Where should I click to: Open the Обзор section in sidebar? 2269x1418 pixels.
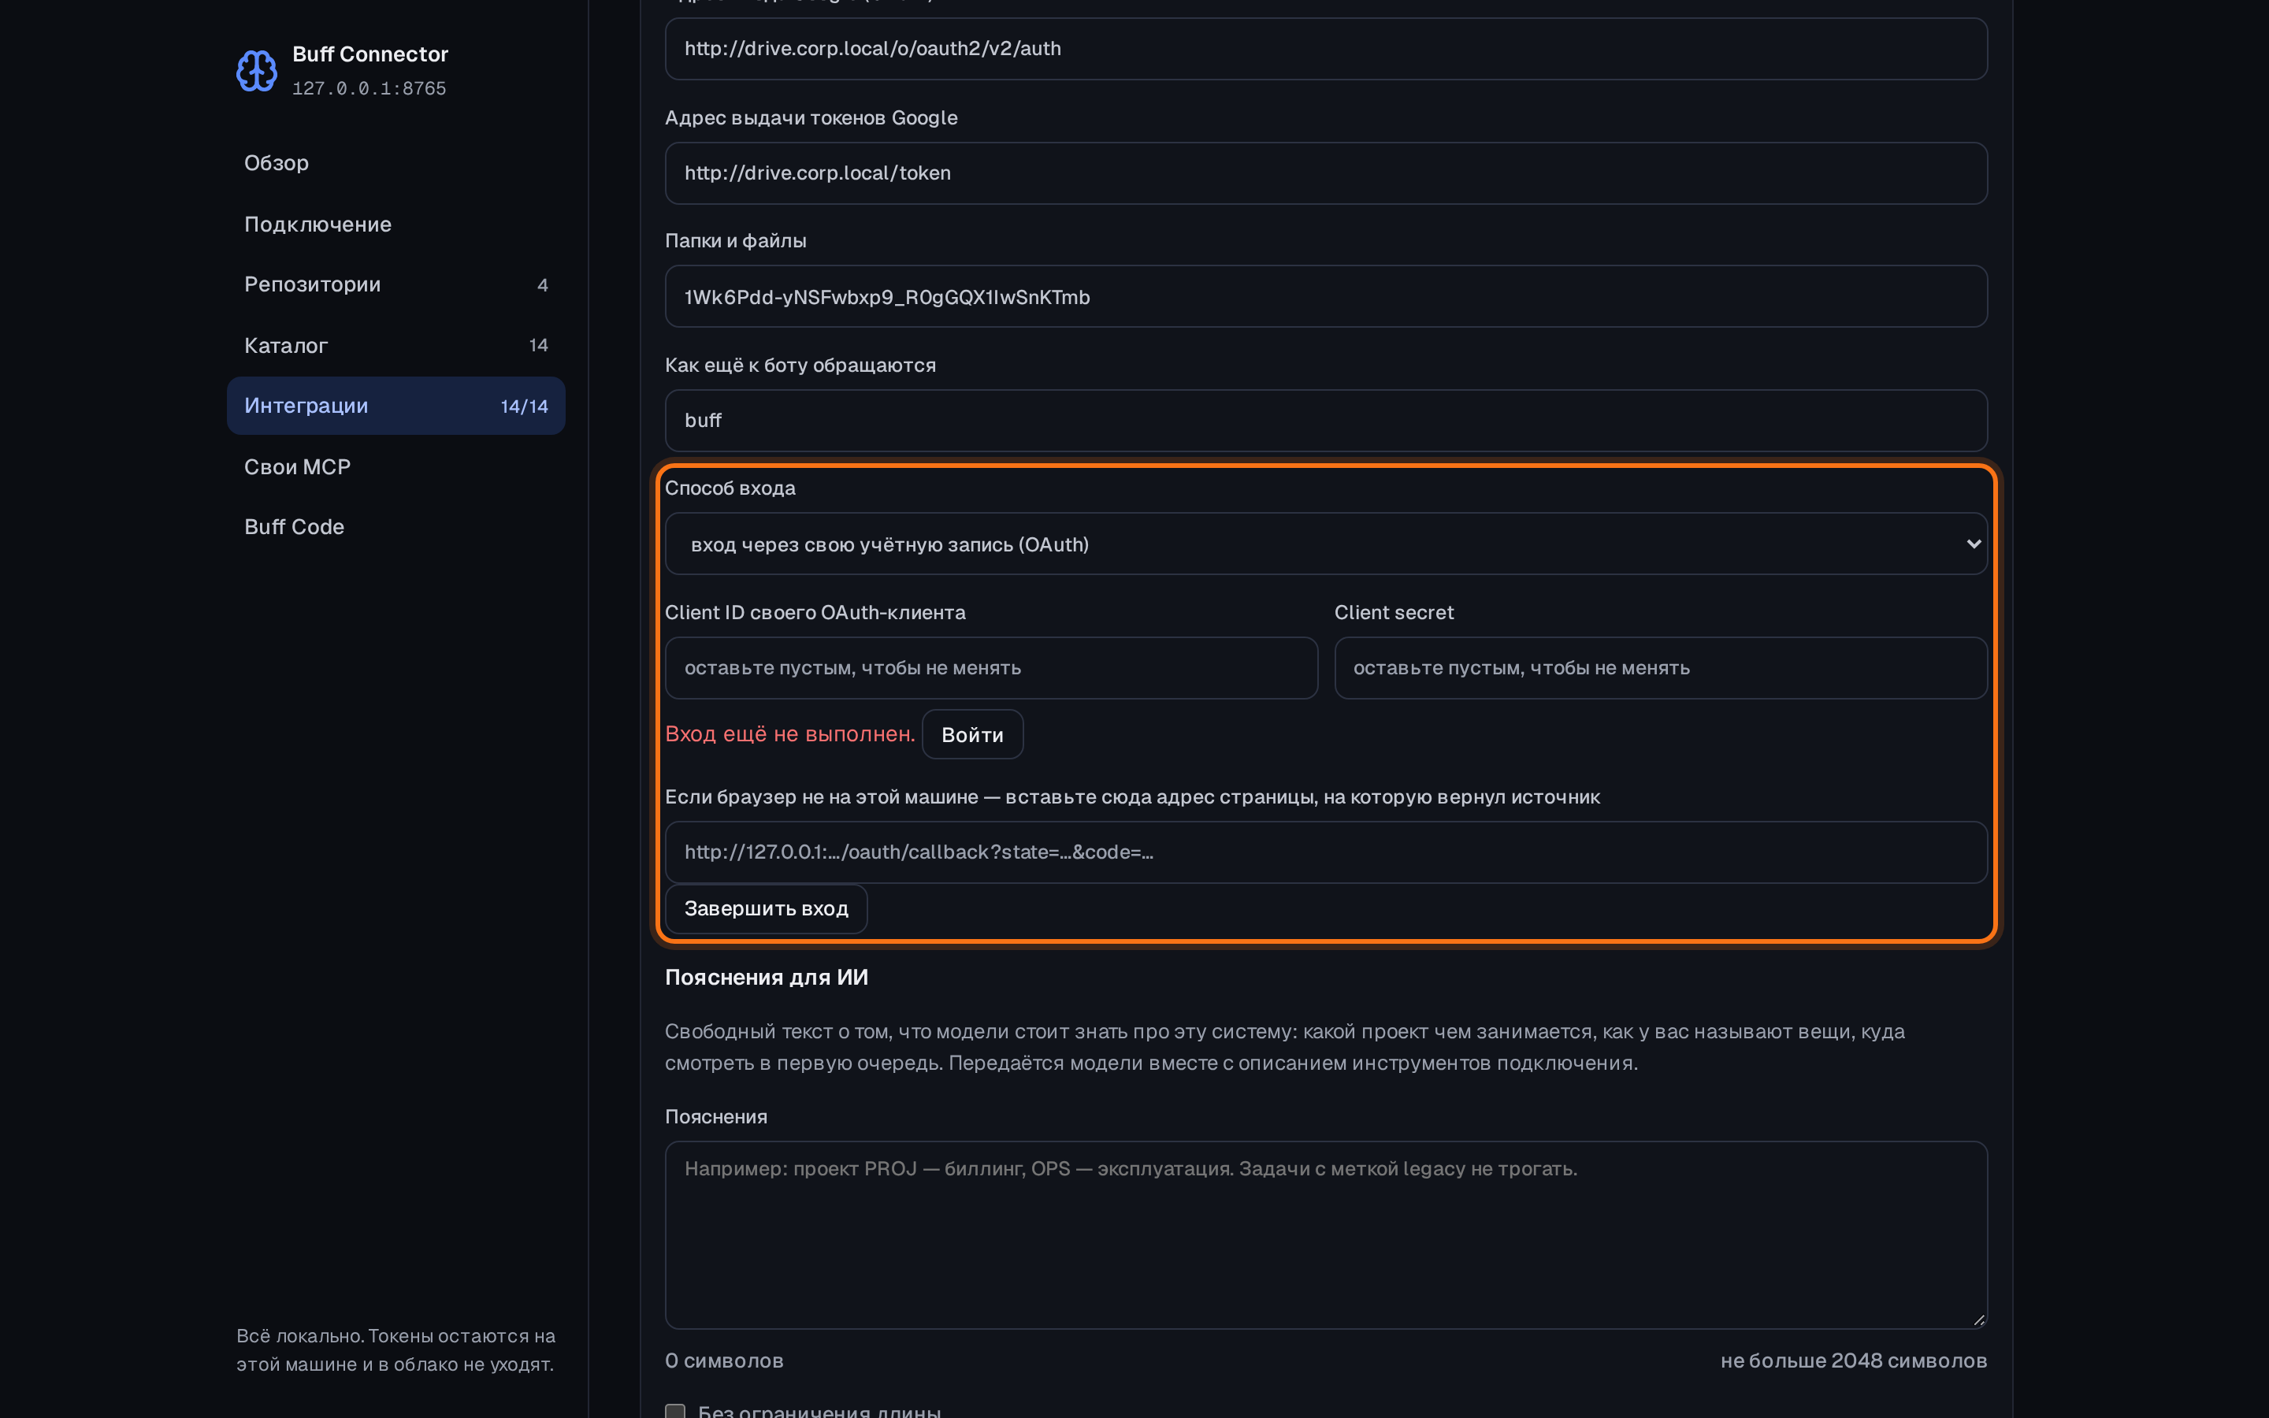pos(395,163)
